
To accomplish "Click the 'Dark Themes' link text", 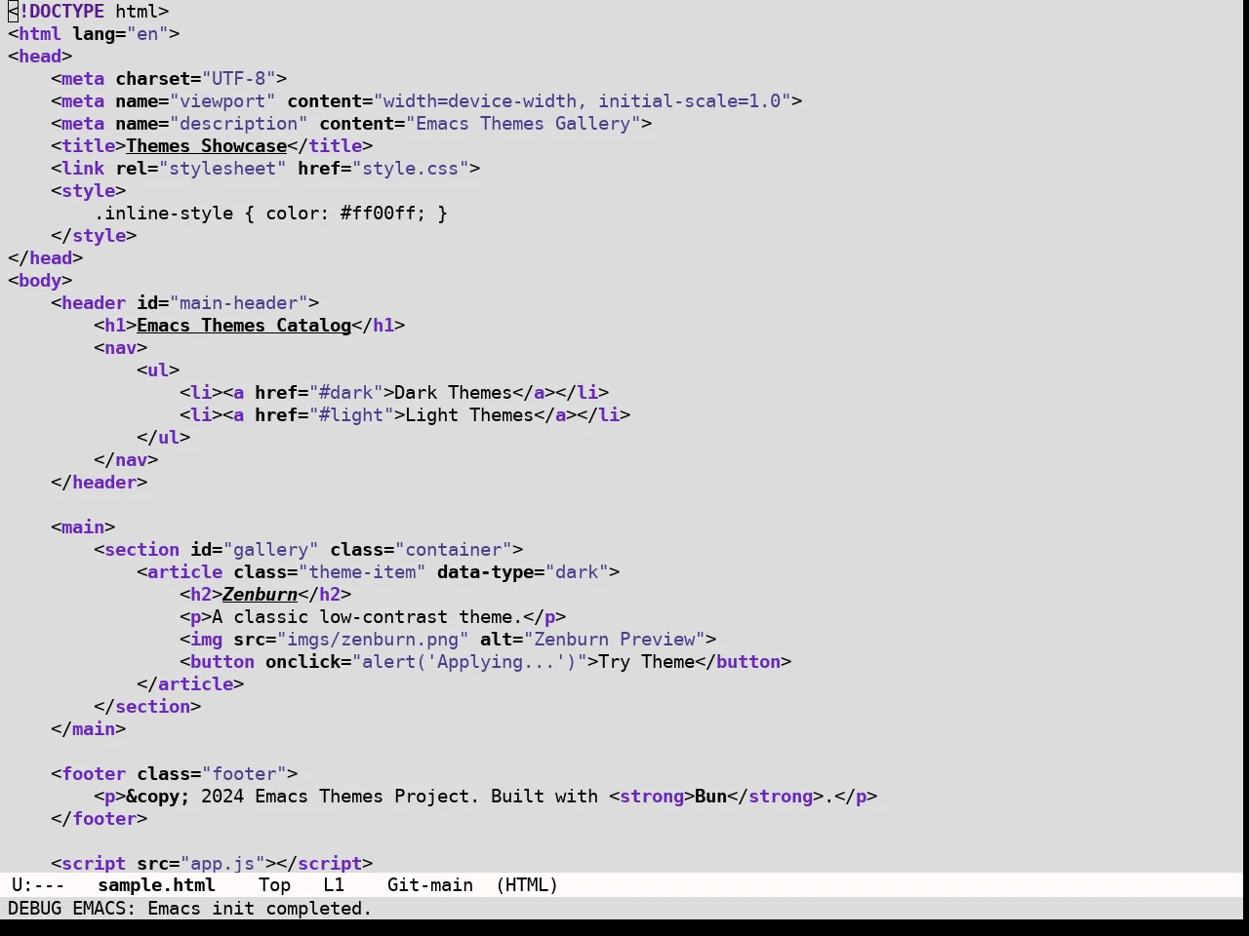I will [453, 393].
